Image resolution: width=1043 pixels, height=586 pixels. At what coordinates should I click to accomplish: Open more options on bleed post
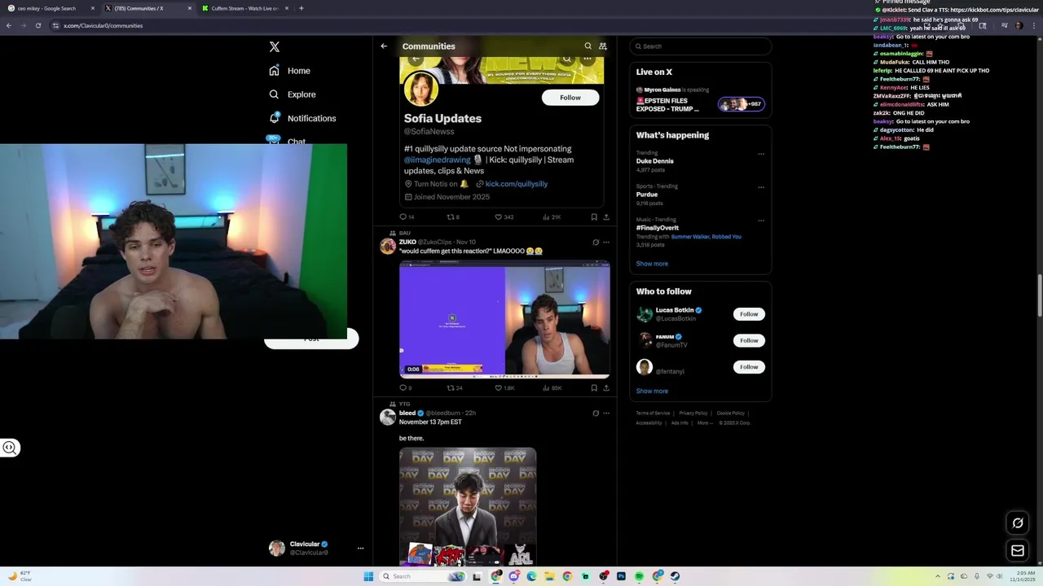point(606,413)
